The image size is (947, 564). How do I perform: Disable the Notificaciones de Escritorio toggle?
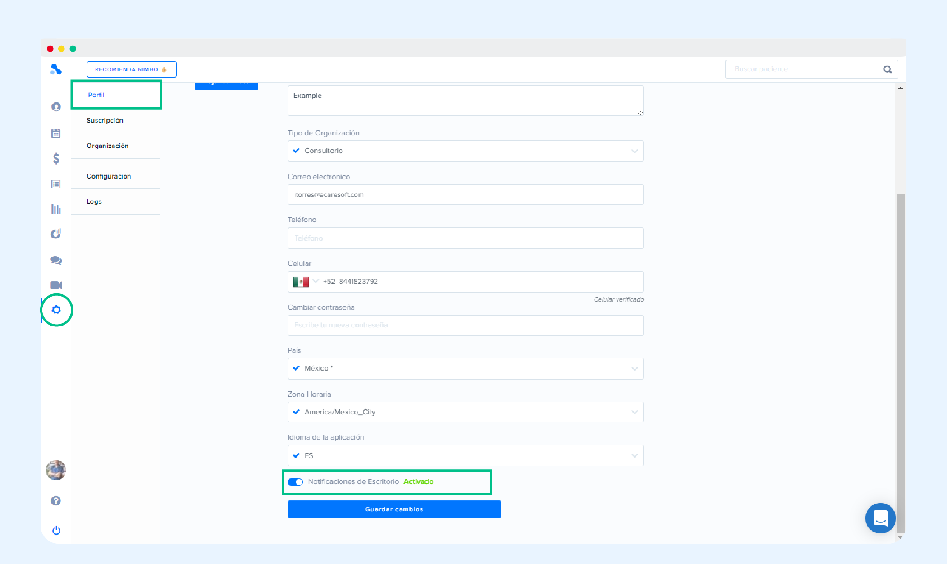click(295, 482)
